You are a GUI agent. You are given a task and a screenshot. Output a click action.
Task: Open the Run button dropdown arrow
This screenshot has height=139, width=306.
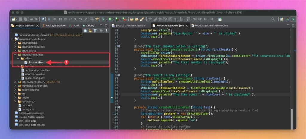(113, 19)
